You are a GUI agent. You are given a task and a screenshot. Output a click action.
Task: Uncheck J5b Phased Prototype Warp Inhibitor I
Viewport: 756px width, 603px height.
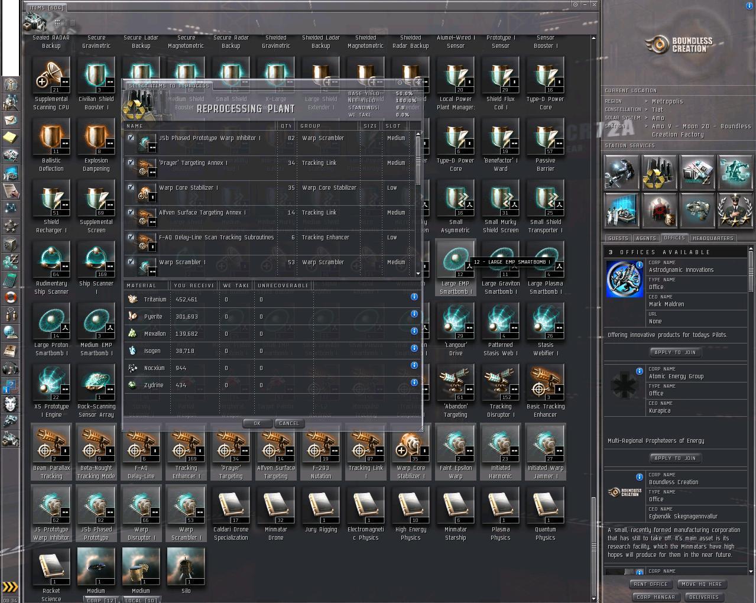131,137
